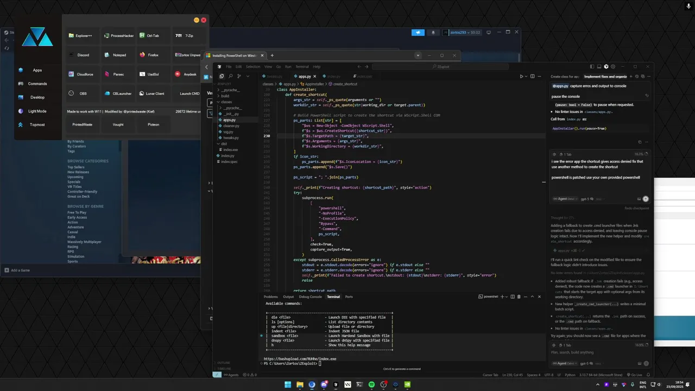
Task: Show the Explorer view in editor sidebar
Action: [x=222, y=76]
